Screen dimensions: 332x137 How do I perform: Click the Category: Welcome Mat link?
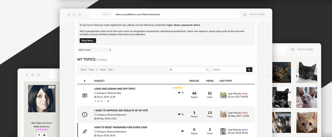(x=109, y=93)
